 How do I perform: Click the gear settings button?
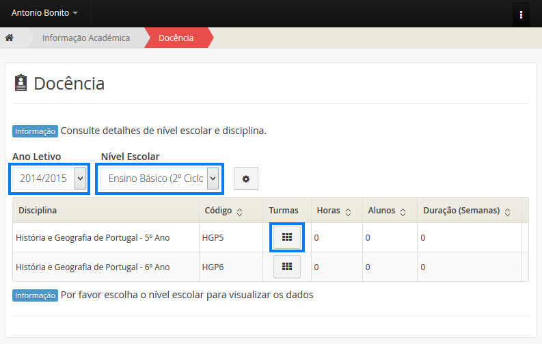(246, 178)
